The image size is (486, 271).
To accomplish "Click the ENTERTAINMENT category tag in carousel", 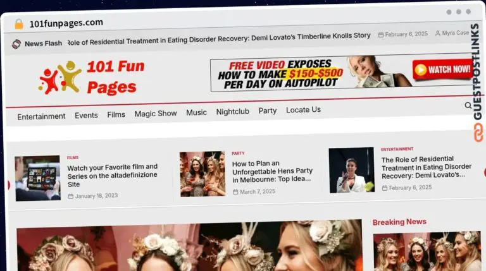I will coord(397,149).
